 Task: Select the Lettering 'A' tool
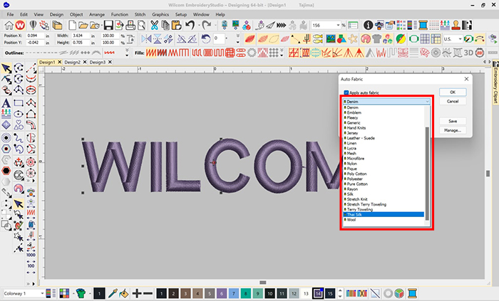point(6,103)
